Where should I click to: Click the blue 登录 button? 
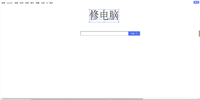point(196,2)
